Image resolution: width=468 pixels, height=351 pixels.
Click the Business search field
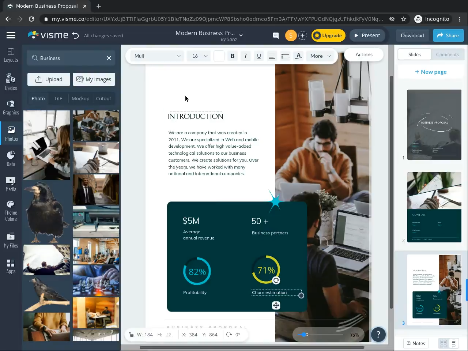pyautogui.click(x=71, y=58)
